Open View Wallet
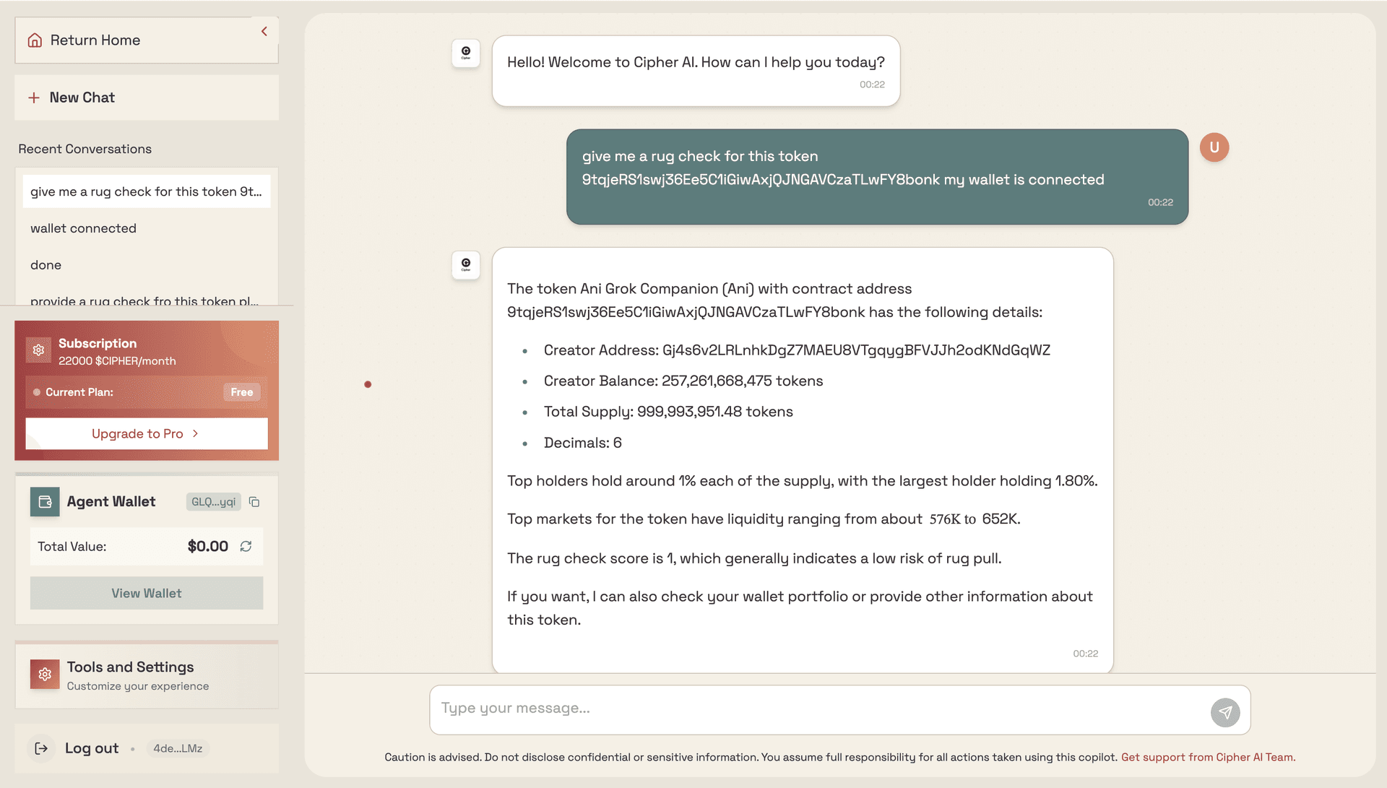Screen dimensions: 1387x788 coord(146,593)
